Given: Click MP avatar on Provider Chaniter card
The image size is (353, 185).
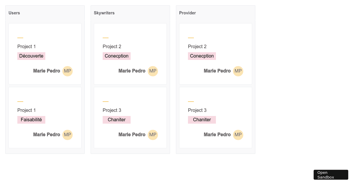Looking at the screenshot, I should point(238,135).
